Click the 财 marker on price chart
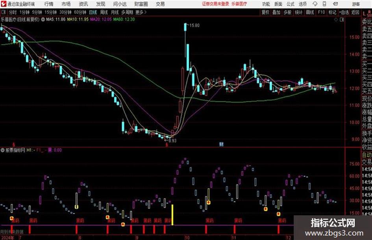This screenshot has width=372, height=240. tap(221, 144)
